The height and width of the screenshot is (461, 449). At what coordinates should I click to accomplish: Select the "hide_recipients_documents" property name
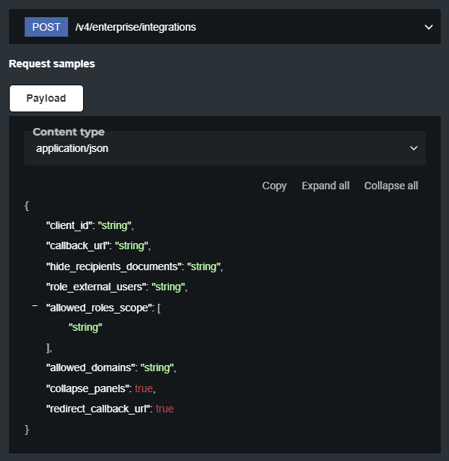tap(114, 266)
